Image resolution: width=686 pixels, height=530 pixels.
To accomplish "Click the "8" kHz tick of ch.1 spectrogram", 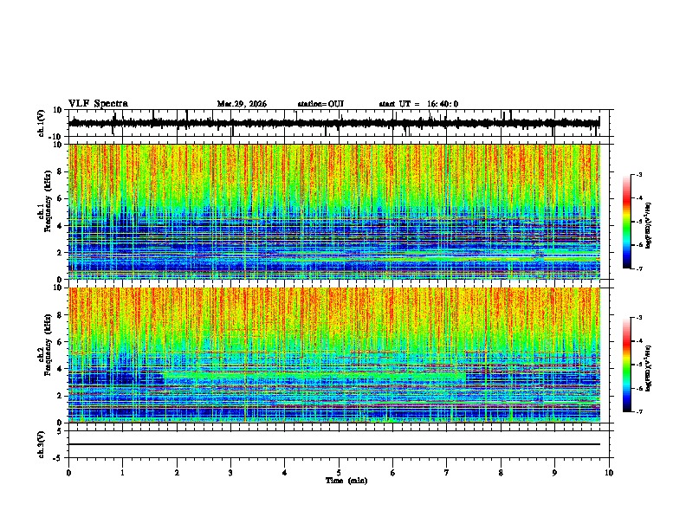I will coord(60,171).
